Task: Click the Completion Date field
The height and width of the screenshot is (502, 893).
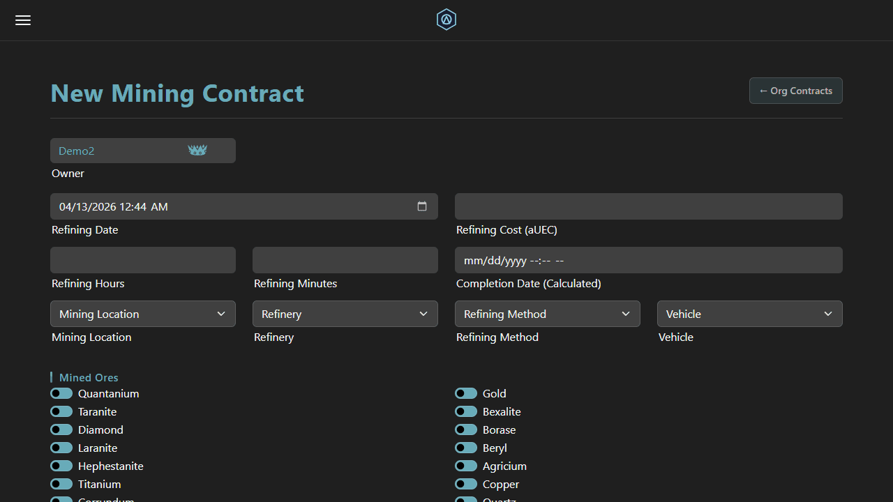Action: tap(648, 259)
